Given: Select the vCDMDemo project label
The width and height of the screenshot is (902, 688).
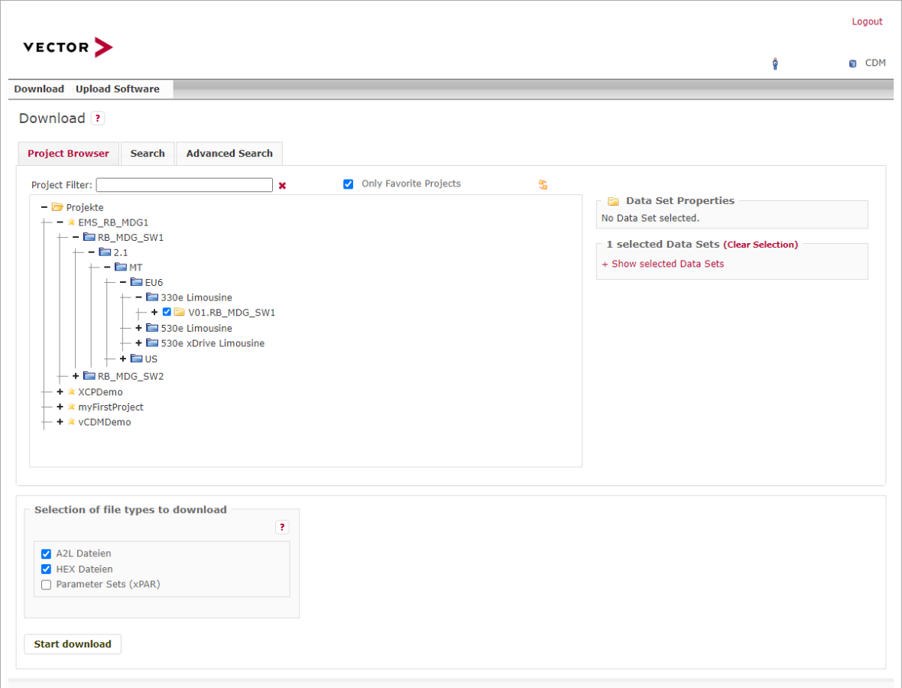Looking at the screenshot, I should pos(105,422).
